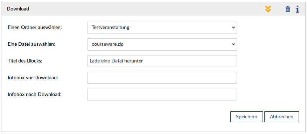This screenshot has width=307, height=134.
Task: Click the 'Eine Datei auswählen:' label
Action: 32,44
